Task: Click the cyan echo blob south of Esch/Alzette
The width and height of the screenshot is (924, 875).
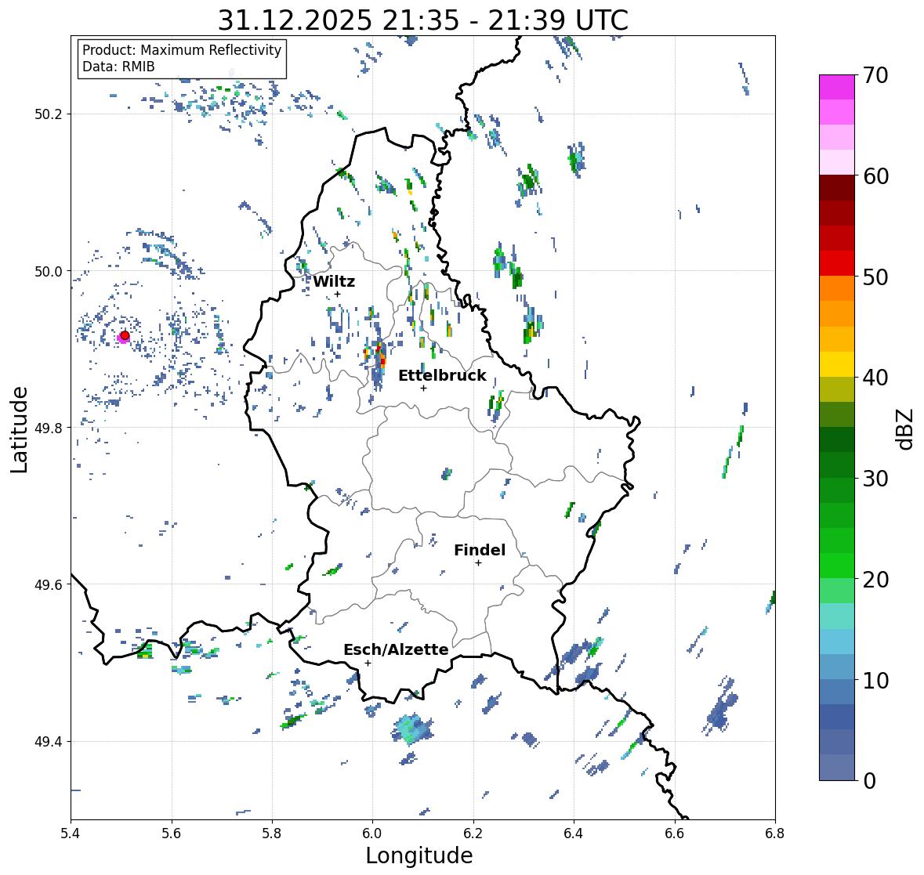Action: [x=412, y=729]
